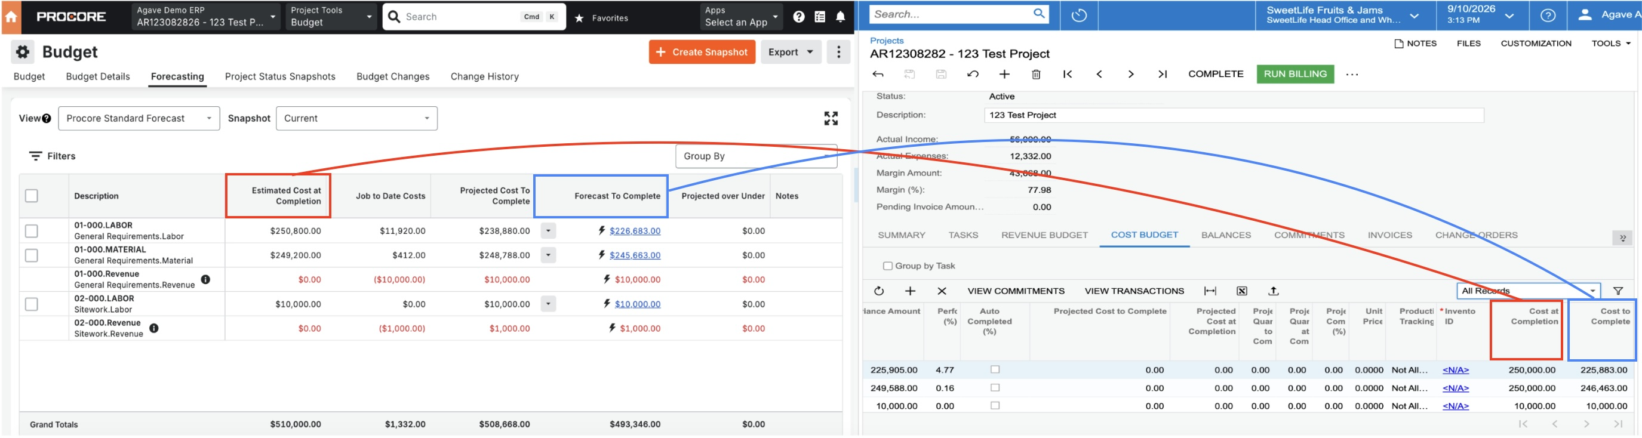Viewport: 1642px width, 438px height.
Task: Click the fit columns icon in grid toolbar
Action: (1209, 292)
